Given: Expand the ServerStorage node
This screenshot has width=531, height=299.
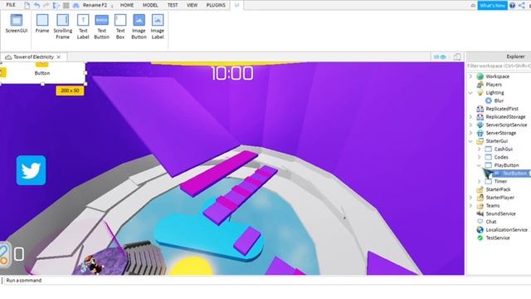Looking at the screenshot, I should pyautogui.click(x=470, y=133).
